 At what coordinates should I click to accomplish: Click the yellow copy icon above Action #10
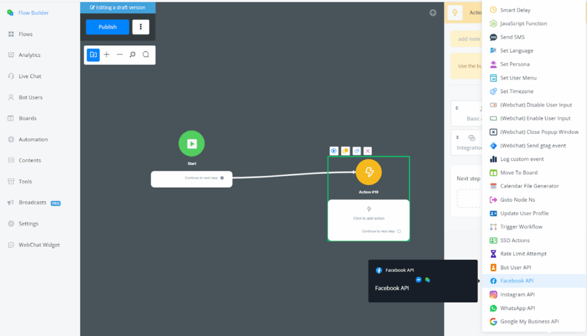point(345,151)
